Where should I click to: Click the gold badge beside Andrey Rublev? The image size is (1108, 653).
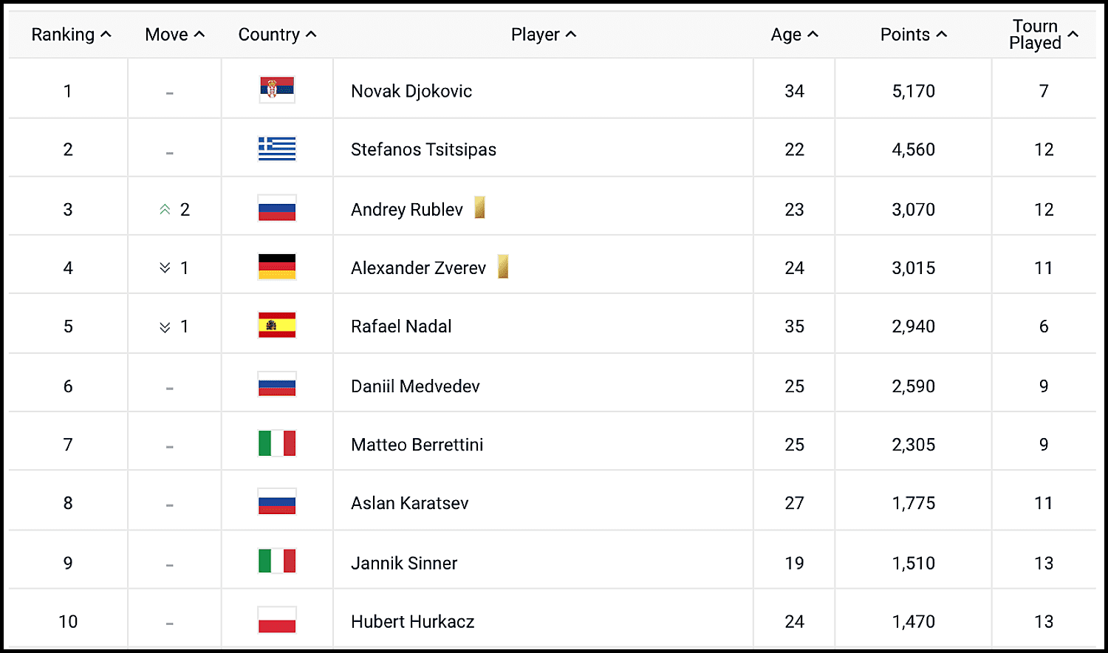[x=479, y=208]
